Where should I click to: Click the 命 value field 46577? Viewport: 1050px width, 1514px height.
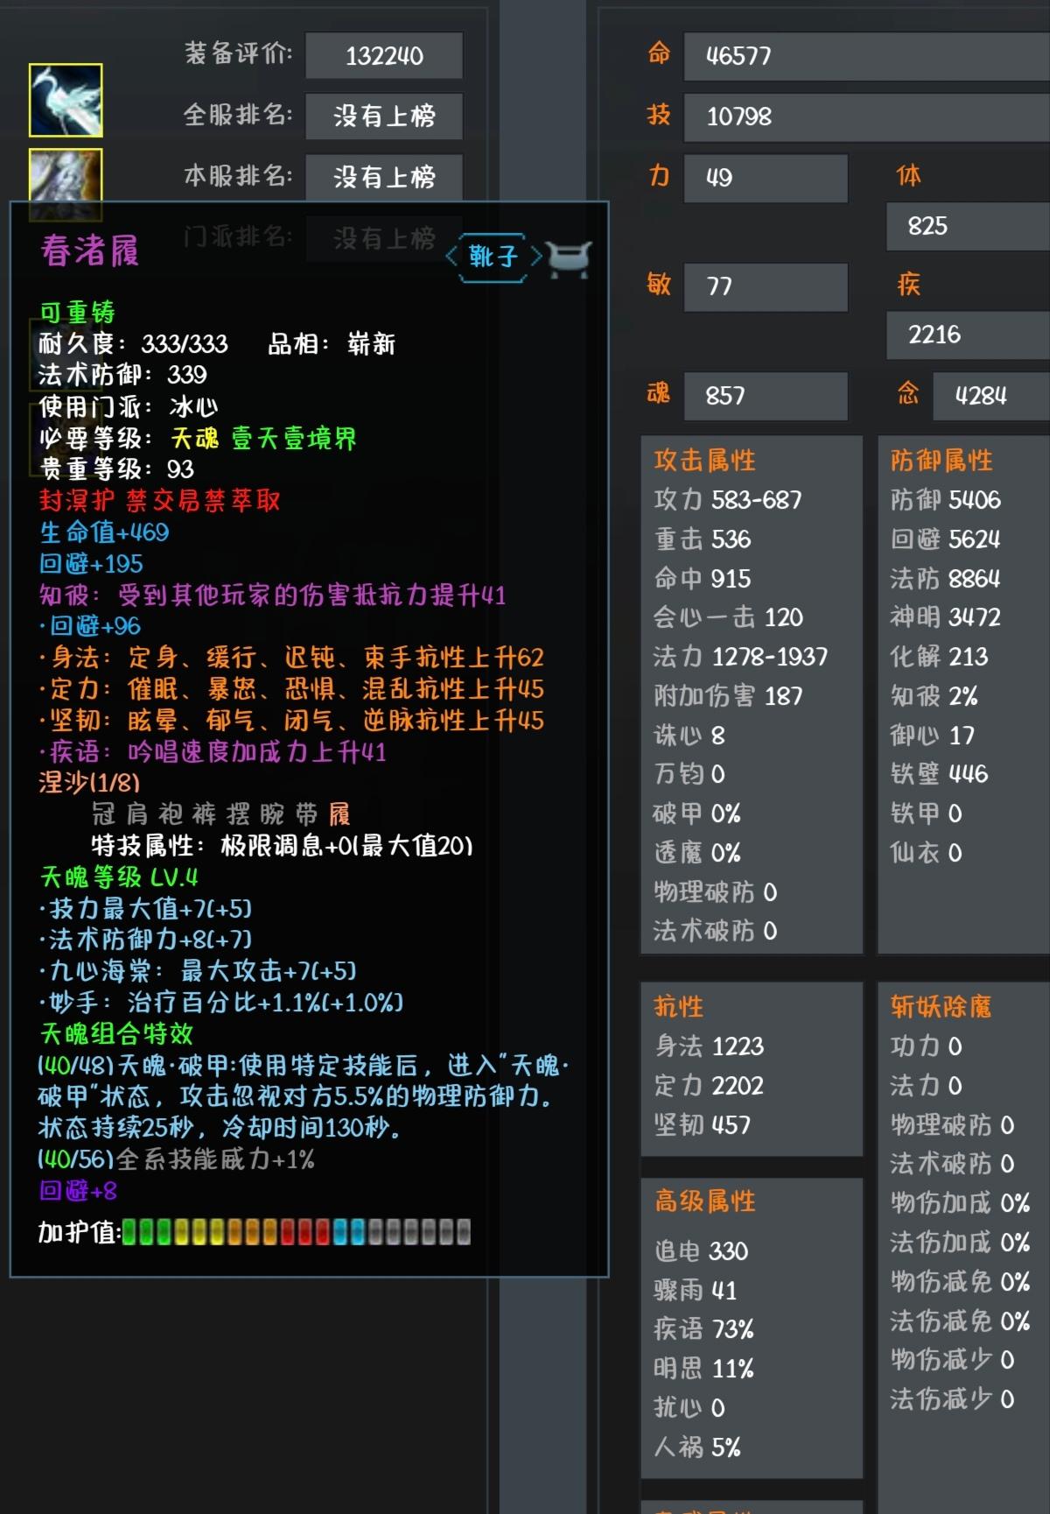[866, 56]
